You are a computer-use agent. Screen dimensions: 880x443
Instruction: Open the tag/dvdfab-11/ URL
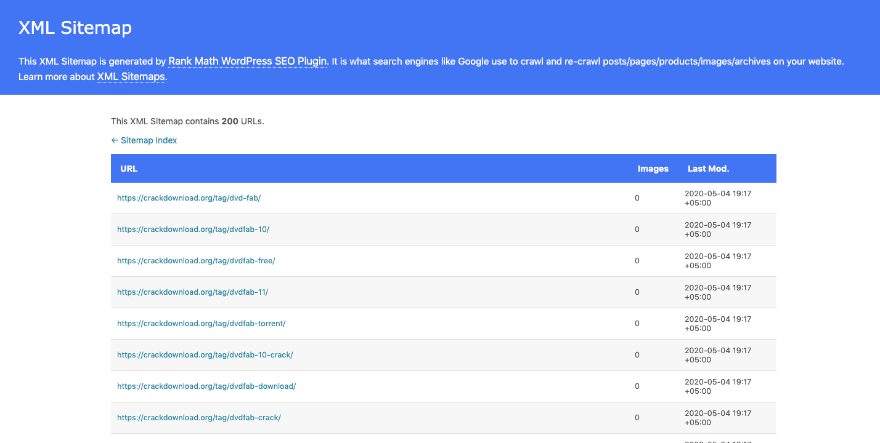tap(192, 292)
